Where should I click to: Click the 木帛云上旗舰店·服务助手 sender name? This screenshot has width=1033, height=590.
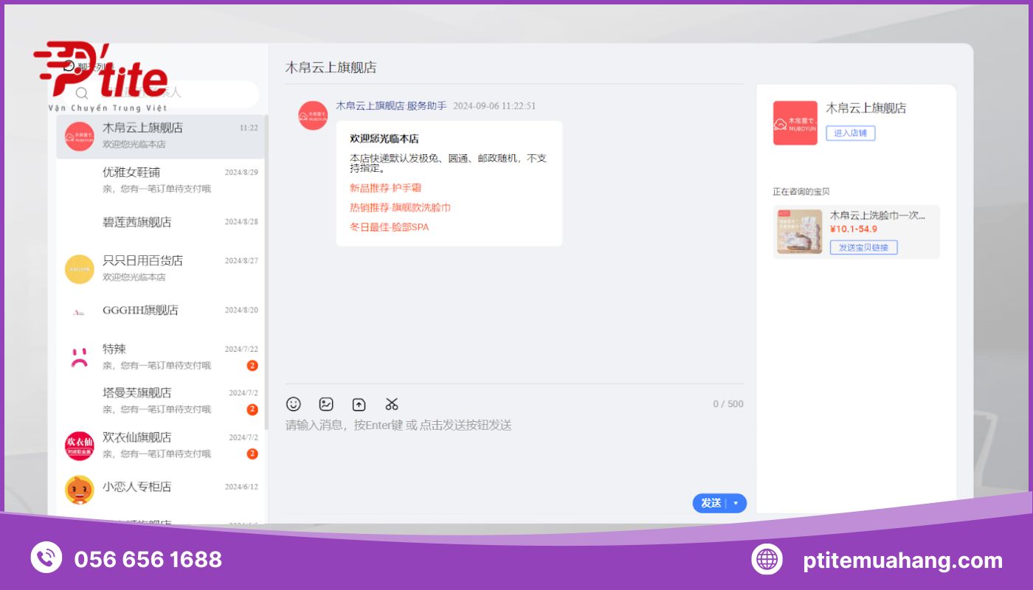click(391, 105)
